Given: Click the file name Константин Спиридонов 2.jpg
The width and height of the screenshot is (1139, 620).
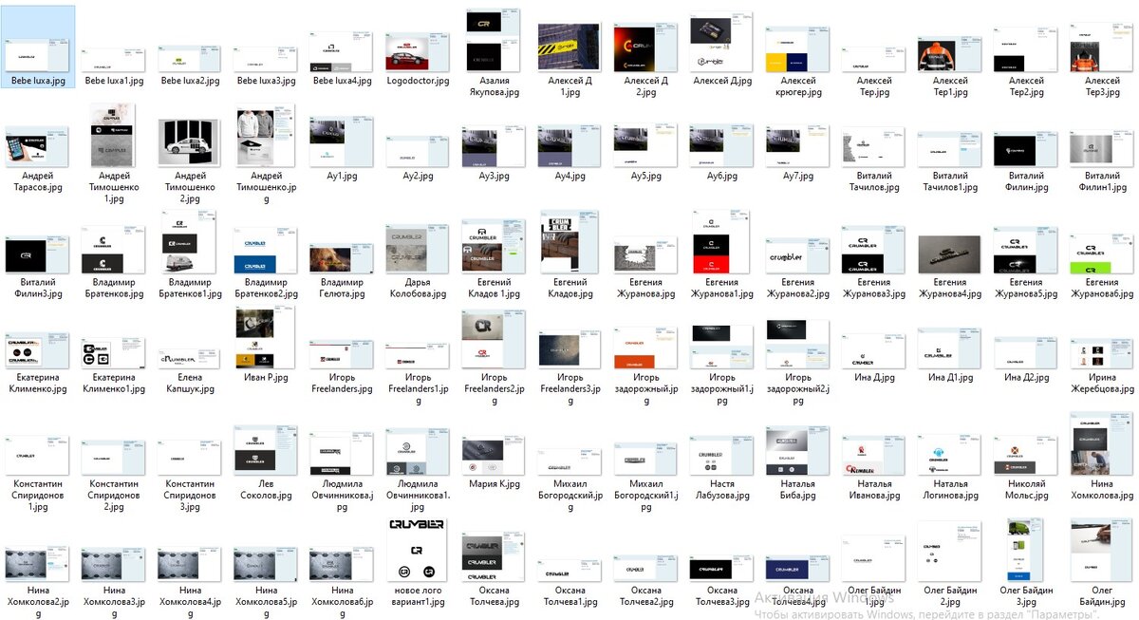Looking at the screenshot, I should tap(114, 495).
